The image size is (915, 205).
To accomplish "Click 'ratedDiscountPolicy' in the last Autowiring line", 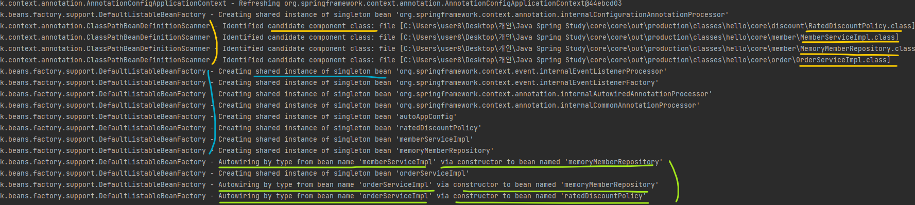I will coord(603,196).
